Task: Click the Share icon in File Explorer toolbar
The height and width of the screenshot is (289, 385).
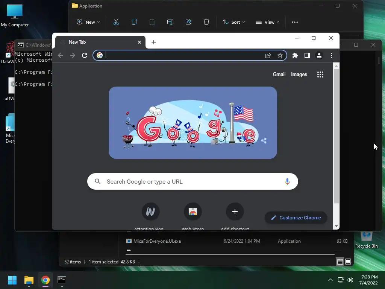Action: click(188, 22)
